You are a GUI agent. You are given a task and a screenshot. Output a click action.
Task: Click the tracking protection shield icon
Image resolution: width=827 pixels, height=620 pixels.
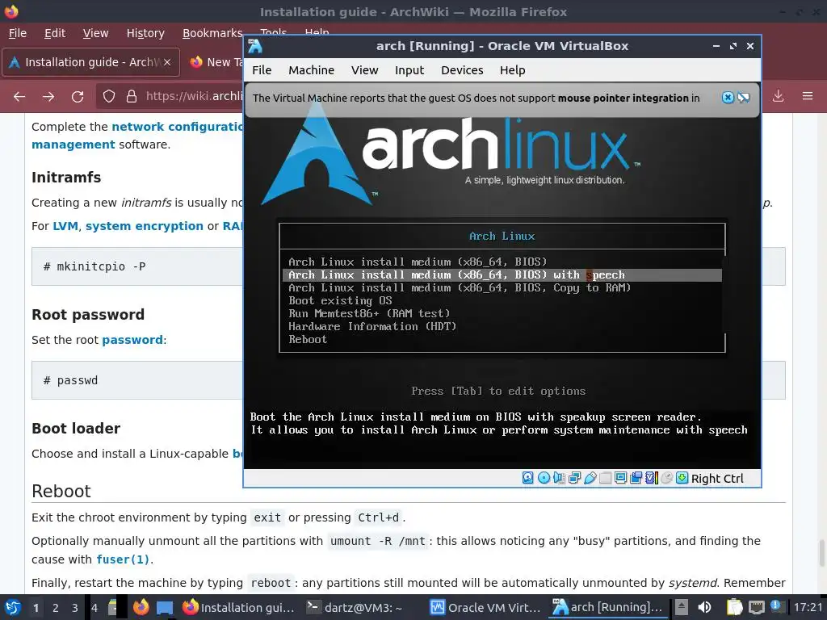[109, 97]
